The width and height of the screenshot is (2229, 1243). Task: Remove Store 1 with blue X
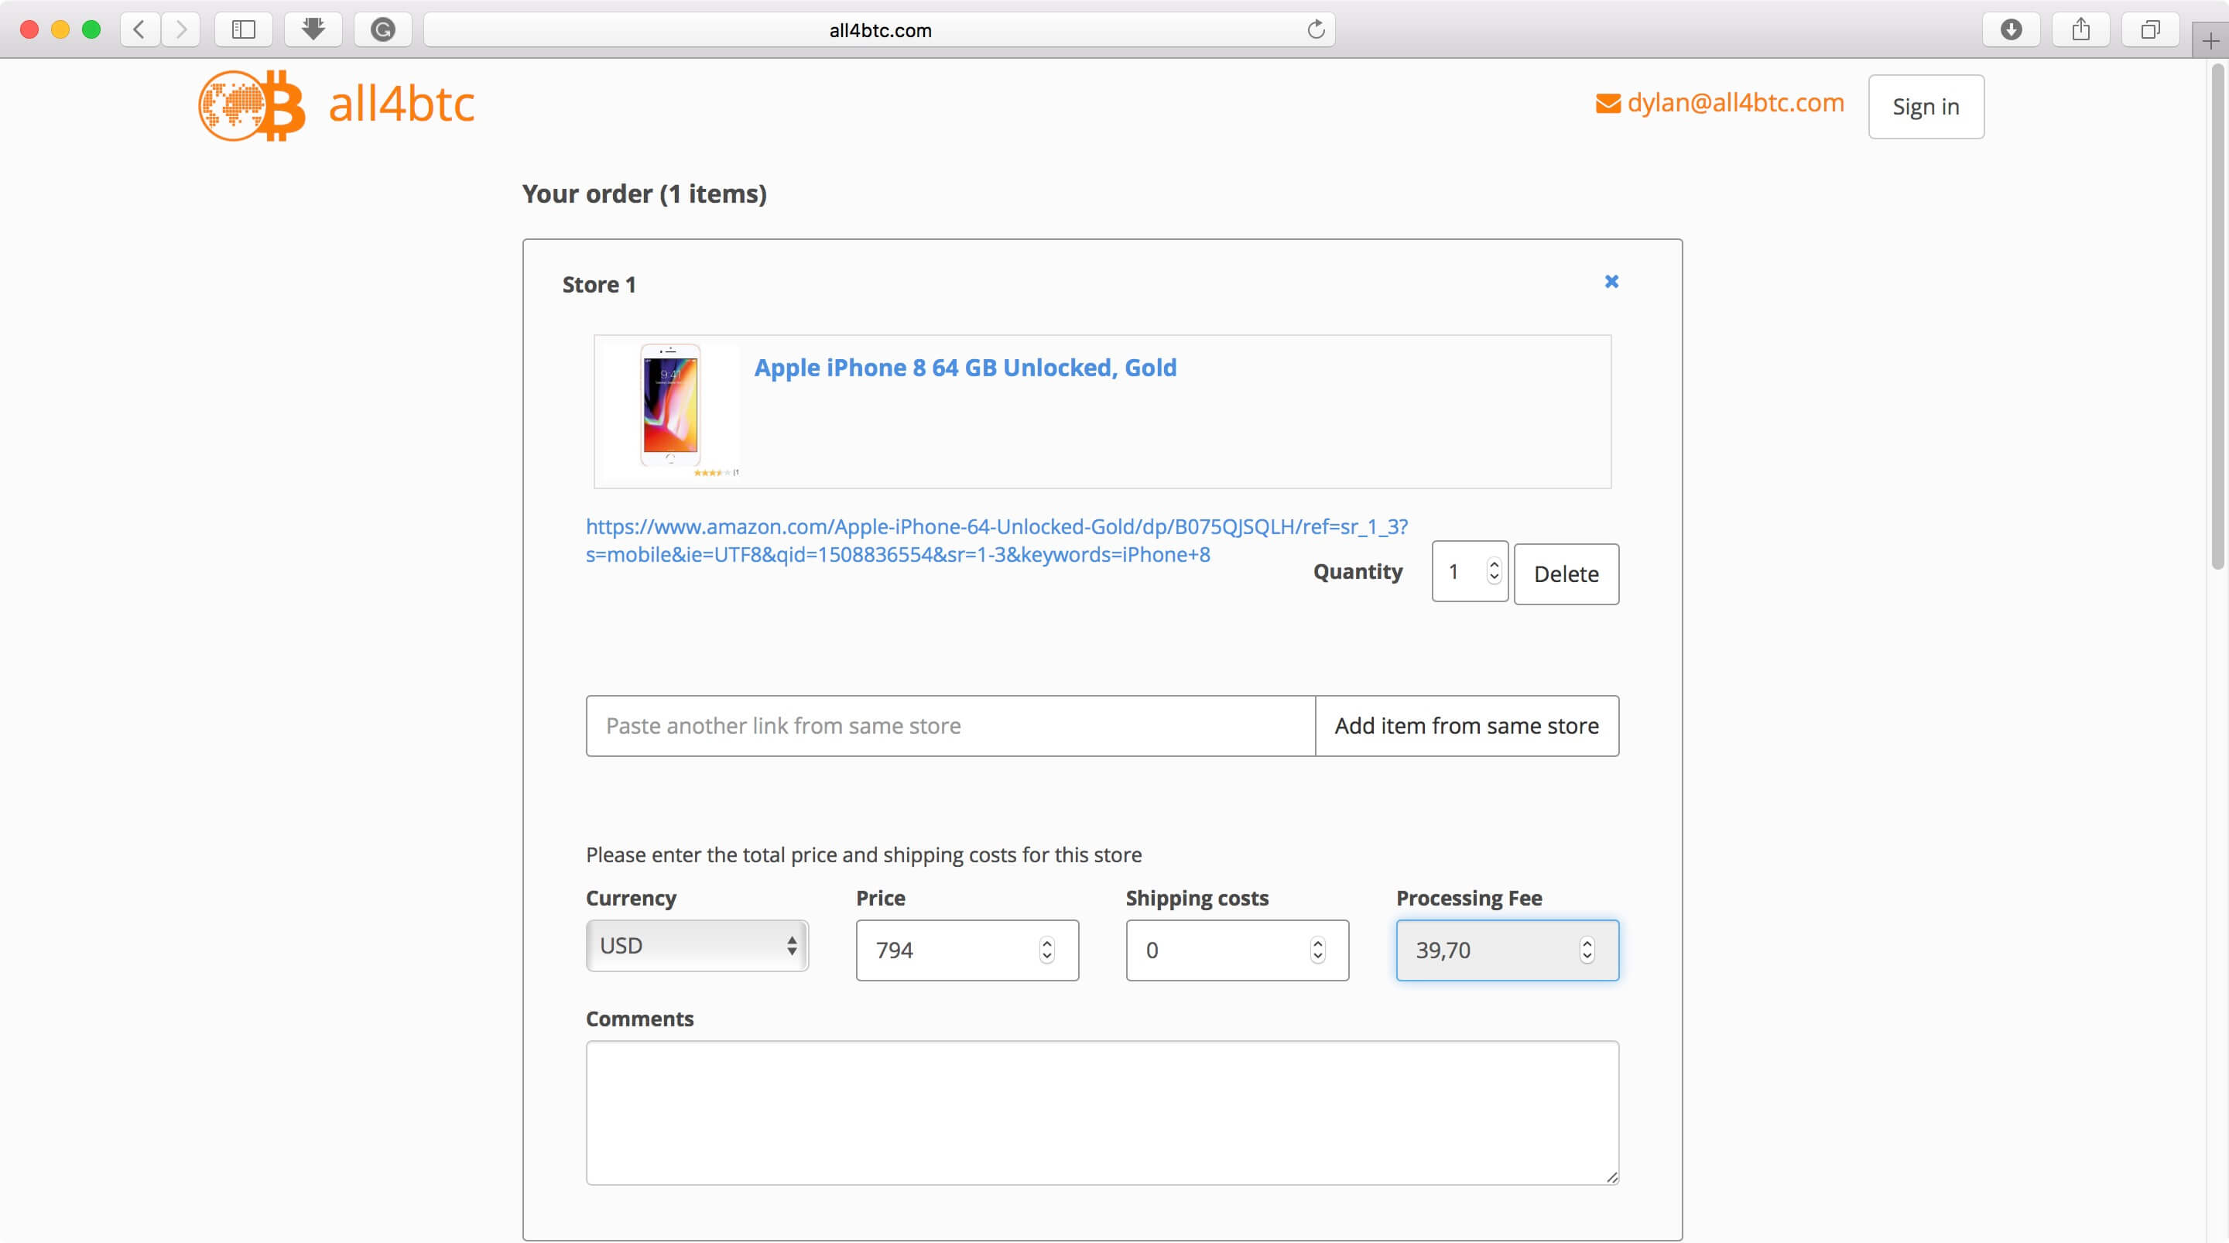(x=1611, y=281)
